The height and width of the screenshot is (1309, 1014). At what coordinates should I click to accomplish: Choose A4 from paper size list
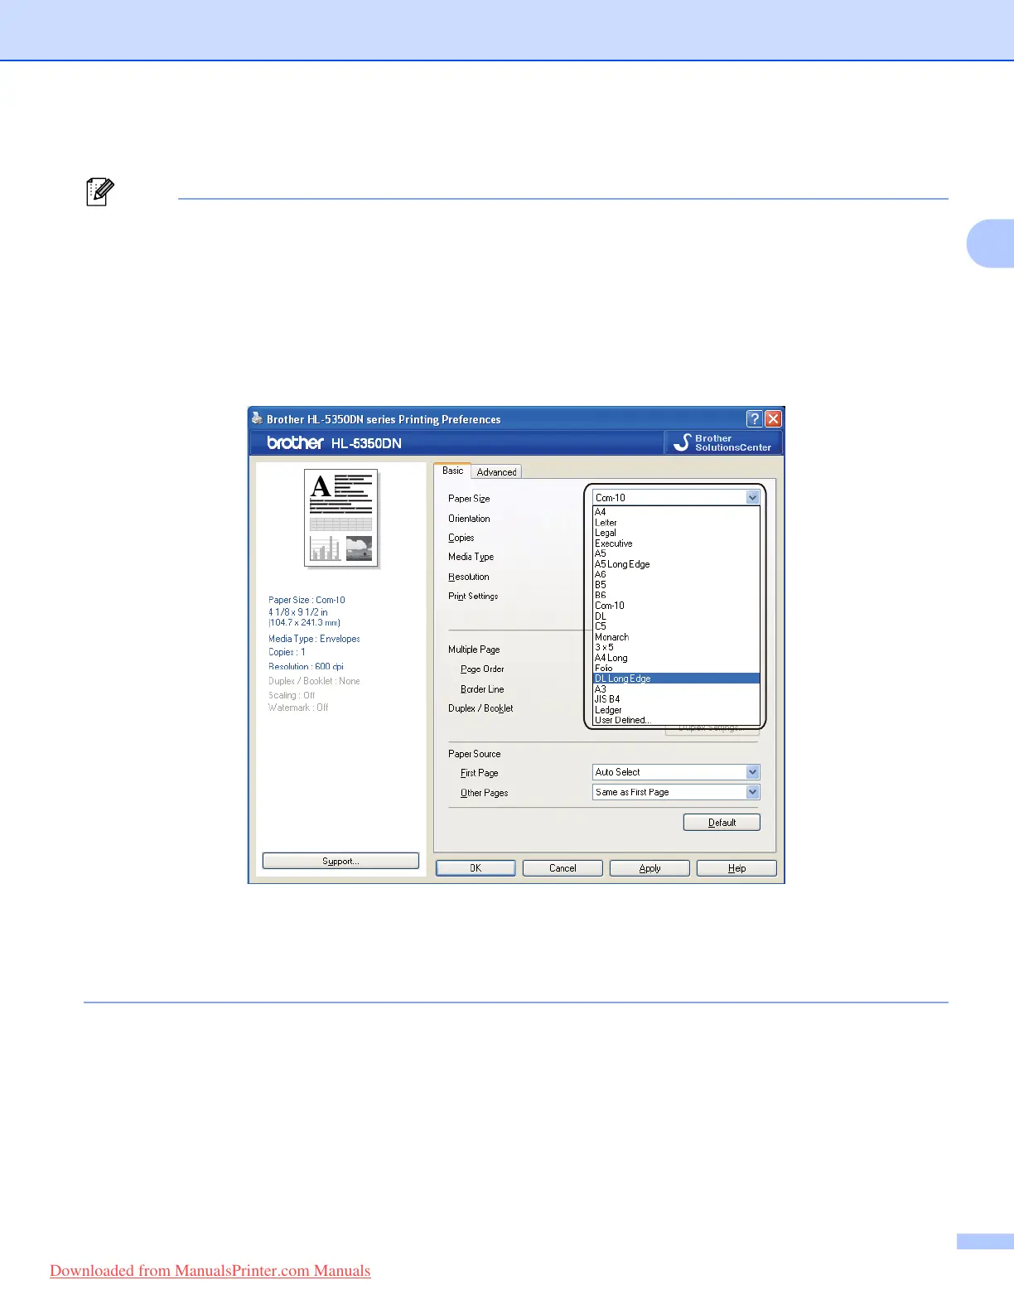tap(676, 512)
